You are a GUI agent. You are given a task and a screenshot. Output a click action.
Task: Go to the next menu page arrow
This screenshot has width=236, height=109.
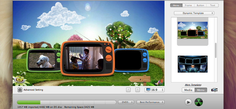coord(137,90)
